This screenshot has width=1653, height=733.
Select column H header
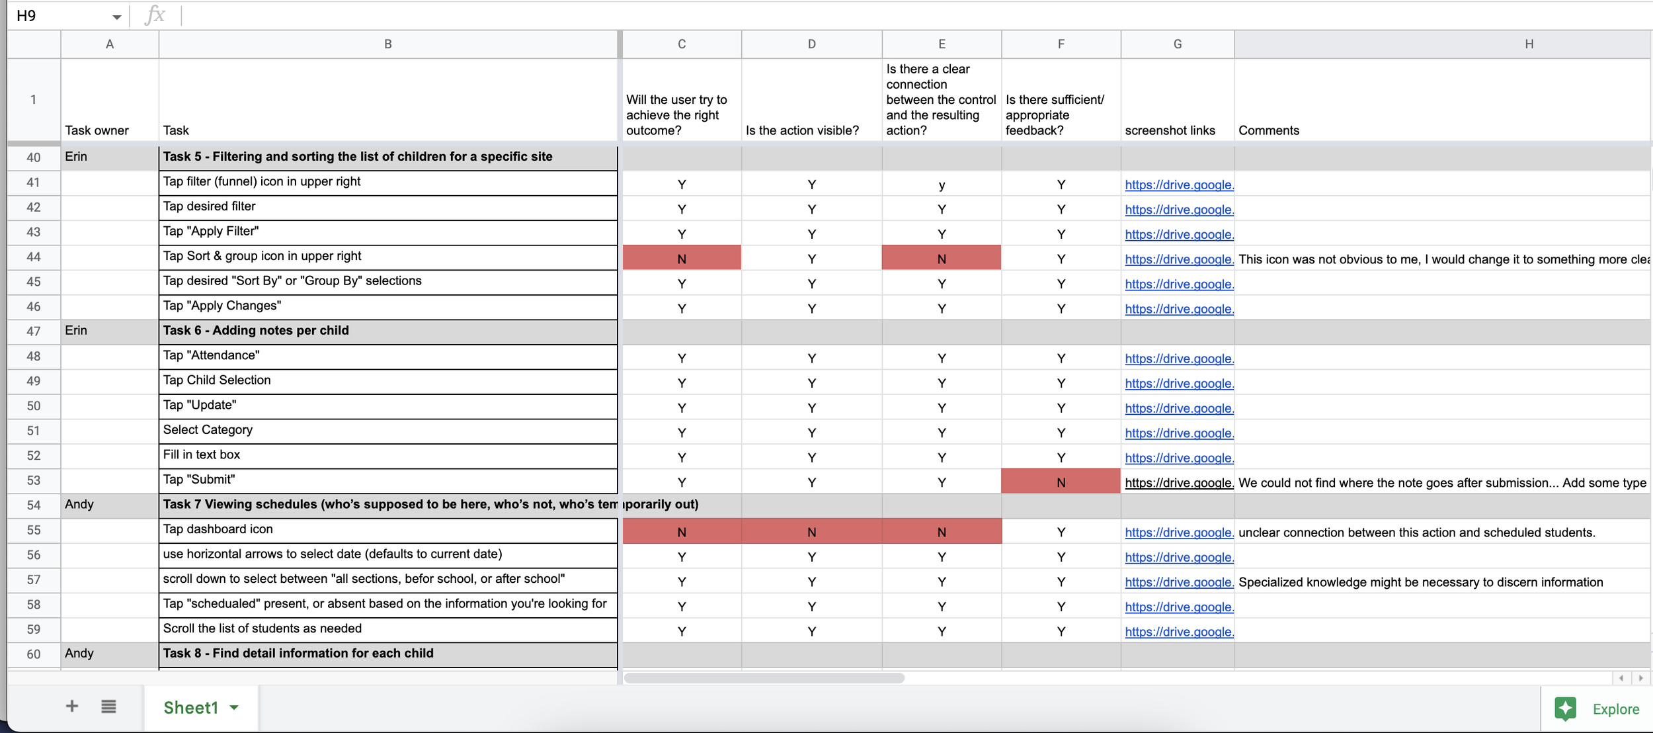click(1527, 44)
